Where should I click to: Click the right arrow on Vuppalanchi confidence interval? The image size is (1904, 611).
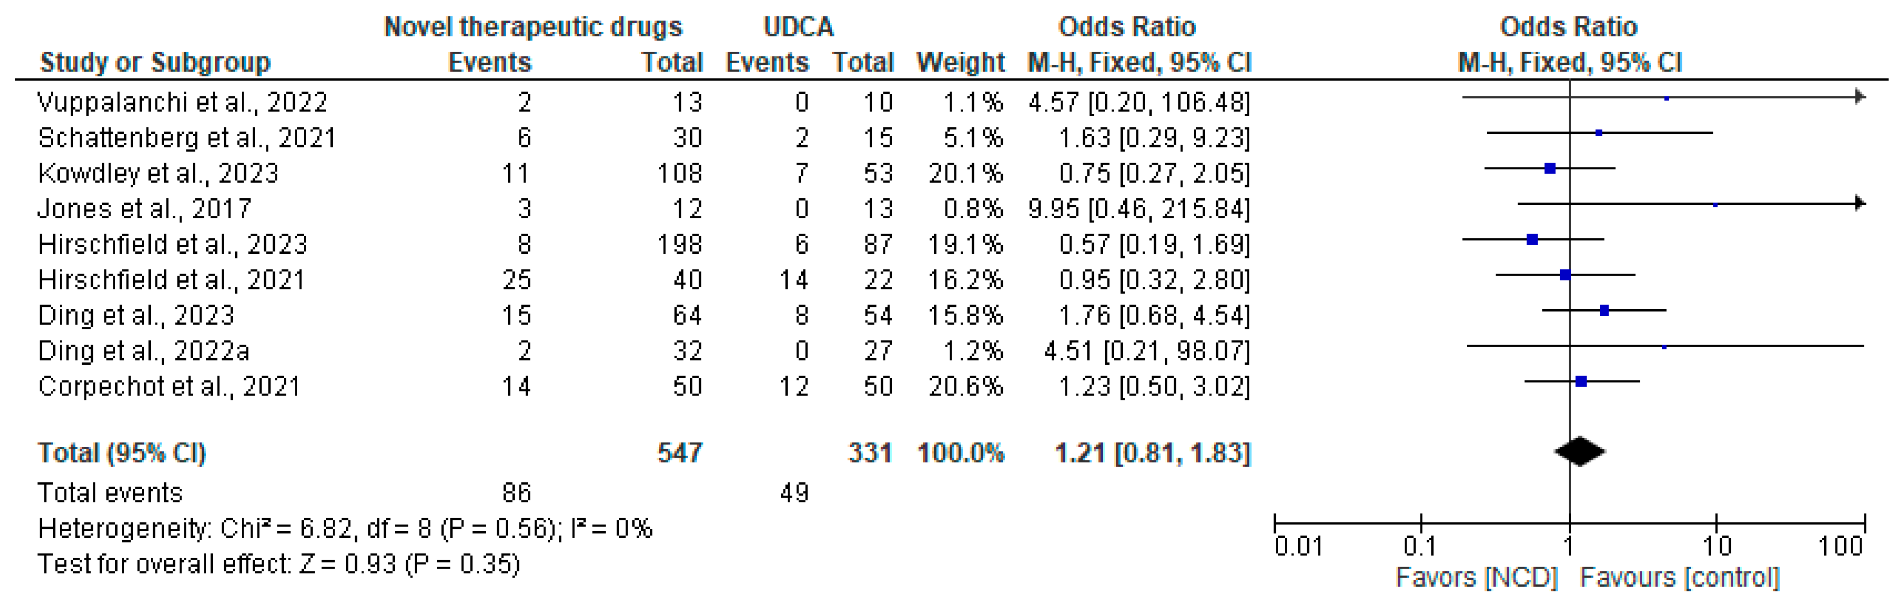(1860, 97)
